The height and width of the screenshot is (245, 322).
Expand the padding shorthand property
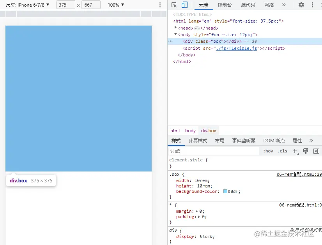[199, 217]
